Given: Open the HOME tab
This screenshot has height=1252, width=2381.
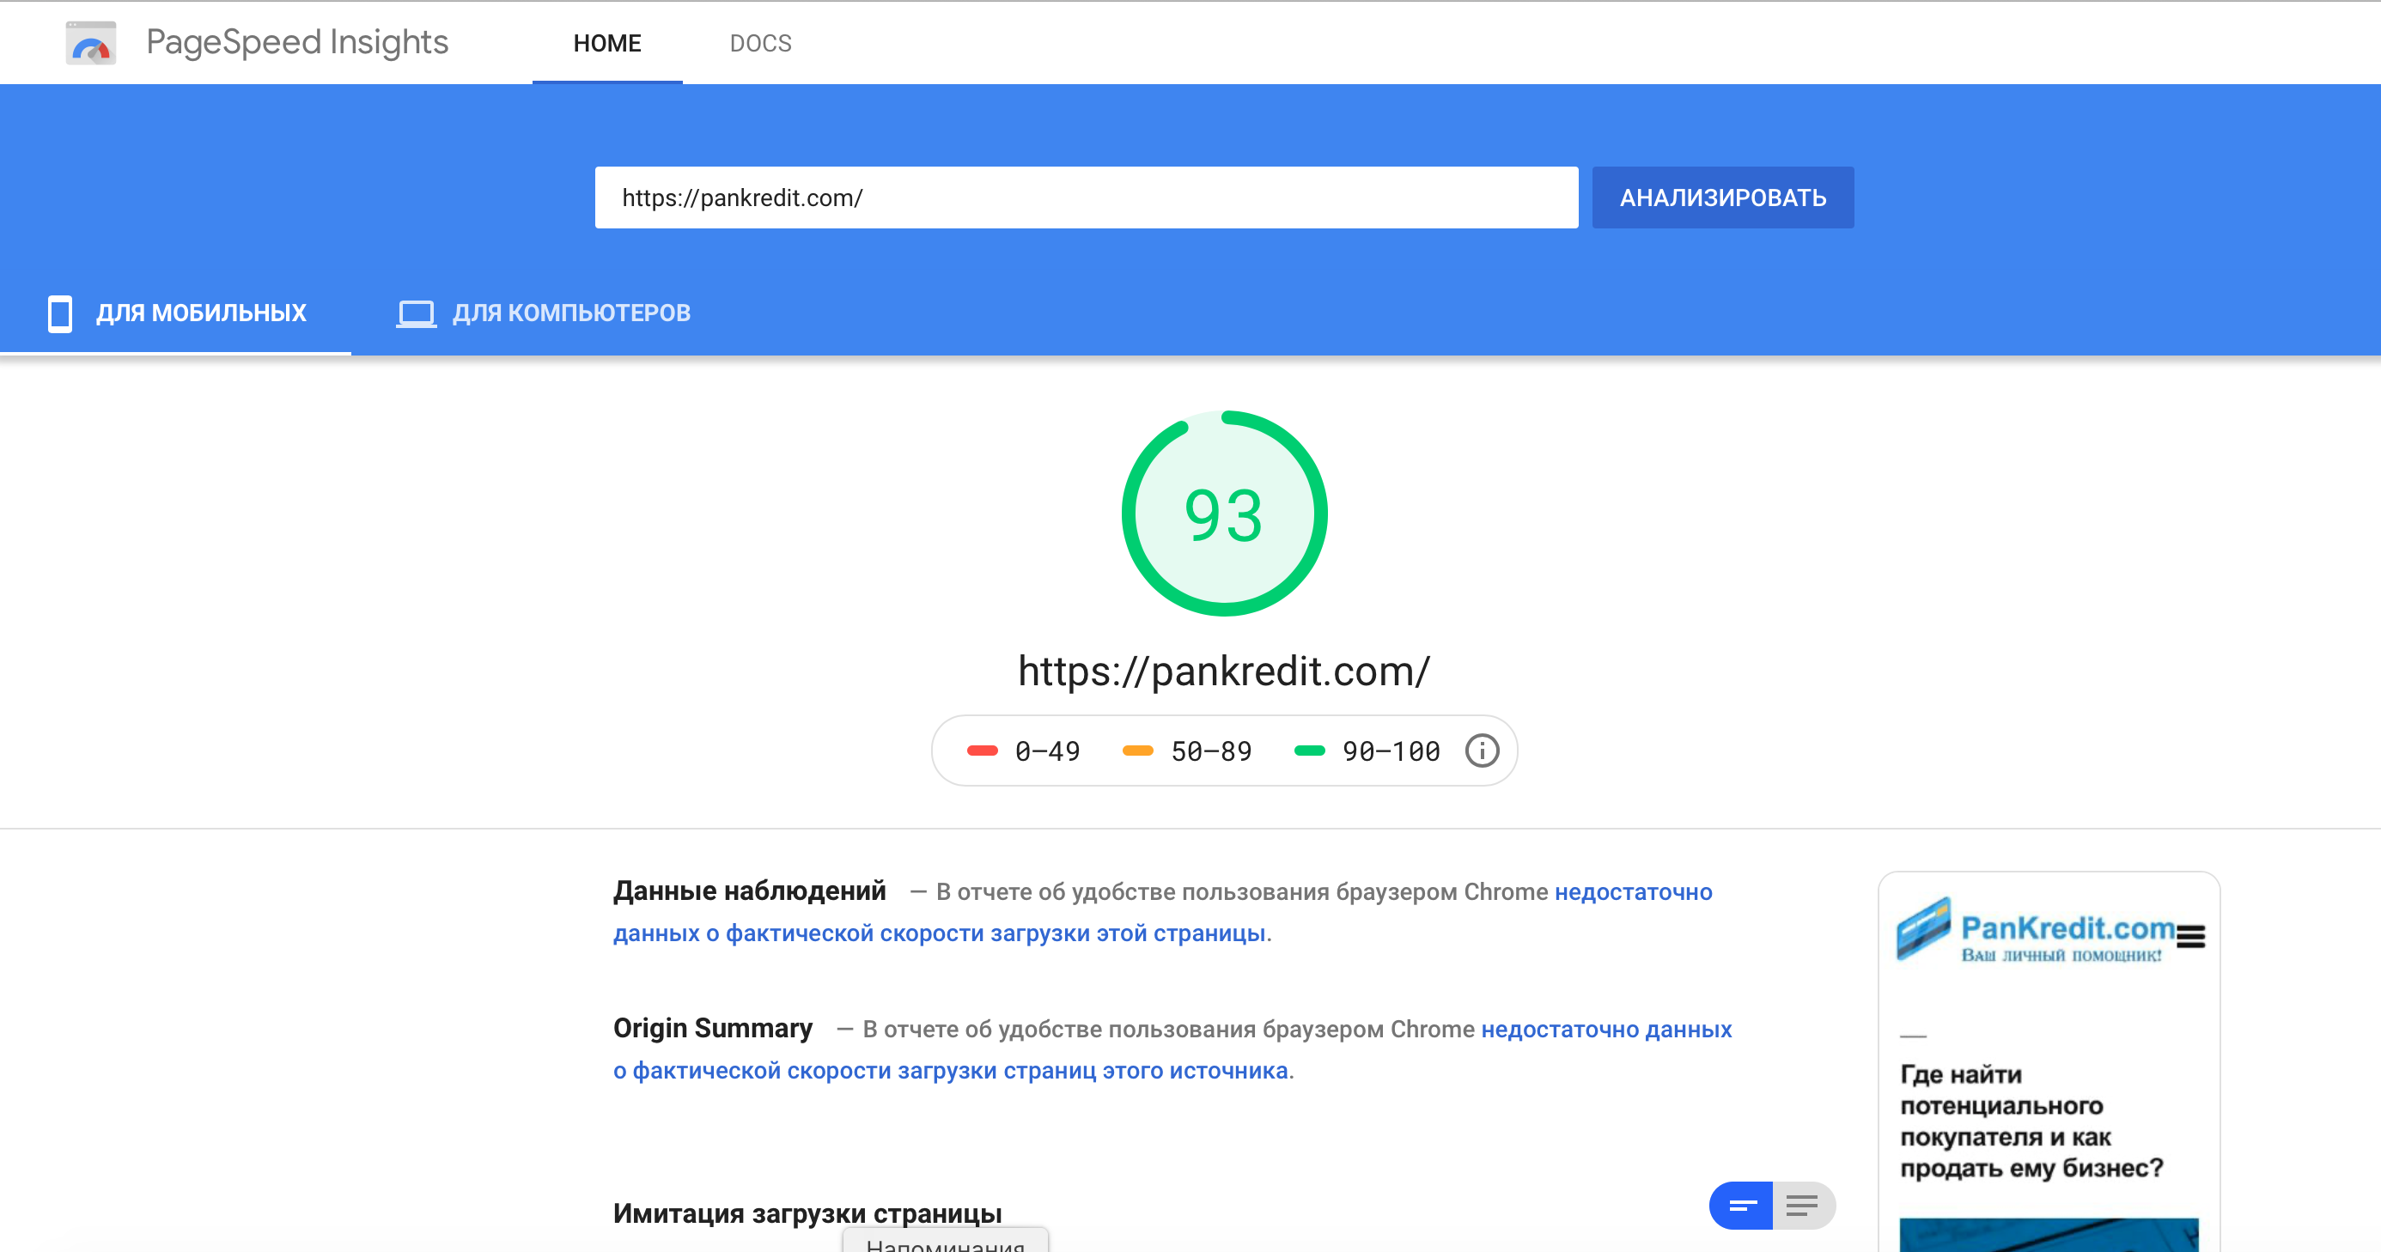Looking at the screenshot, I should [606, 44].
